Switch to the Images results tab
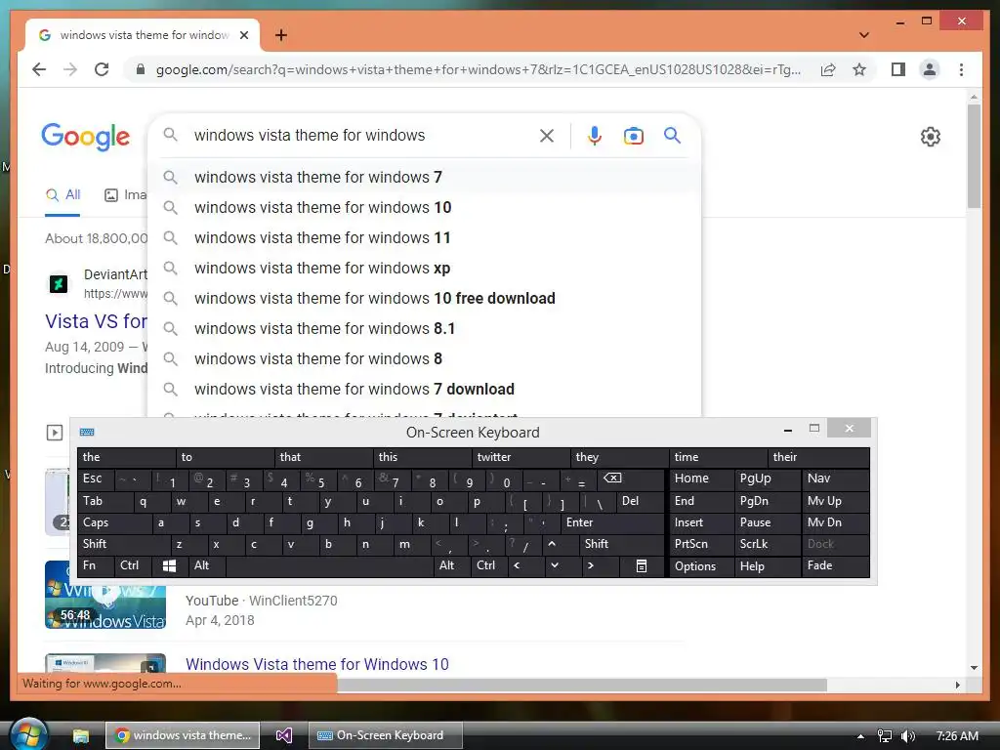This screenshot has height=750, width=1000. [126, 195]
